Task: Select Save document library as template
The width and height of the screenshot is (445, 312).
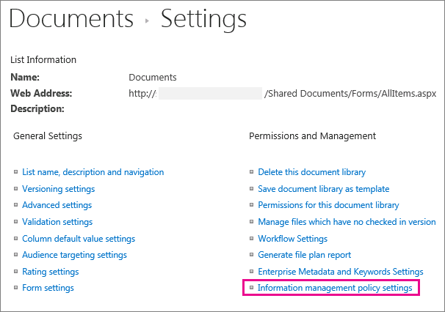Action: [323, 189]
